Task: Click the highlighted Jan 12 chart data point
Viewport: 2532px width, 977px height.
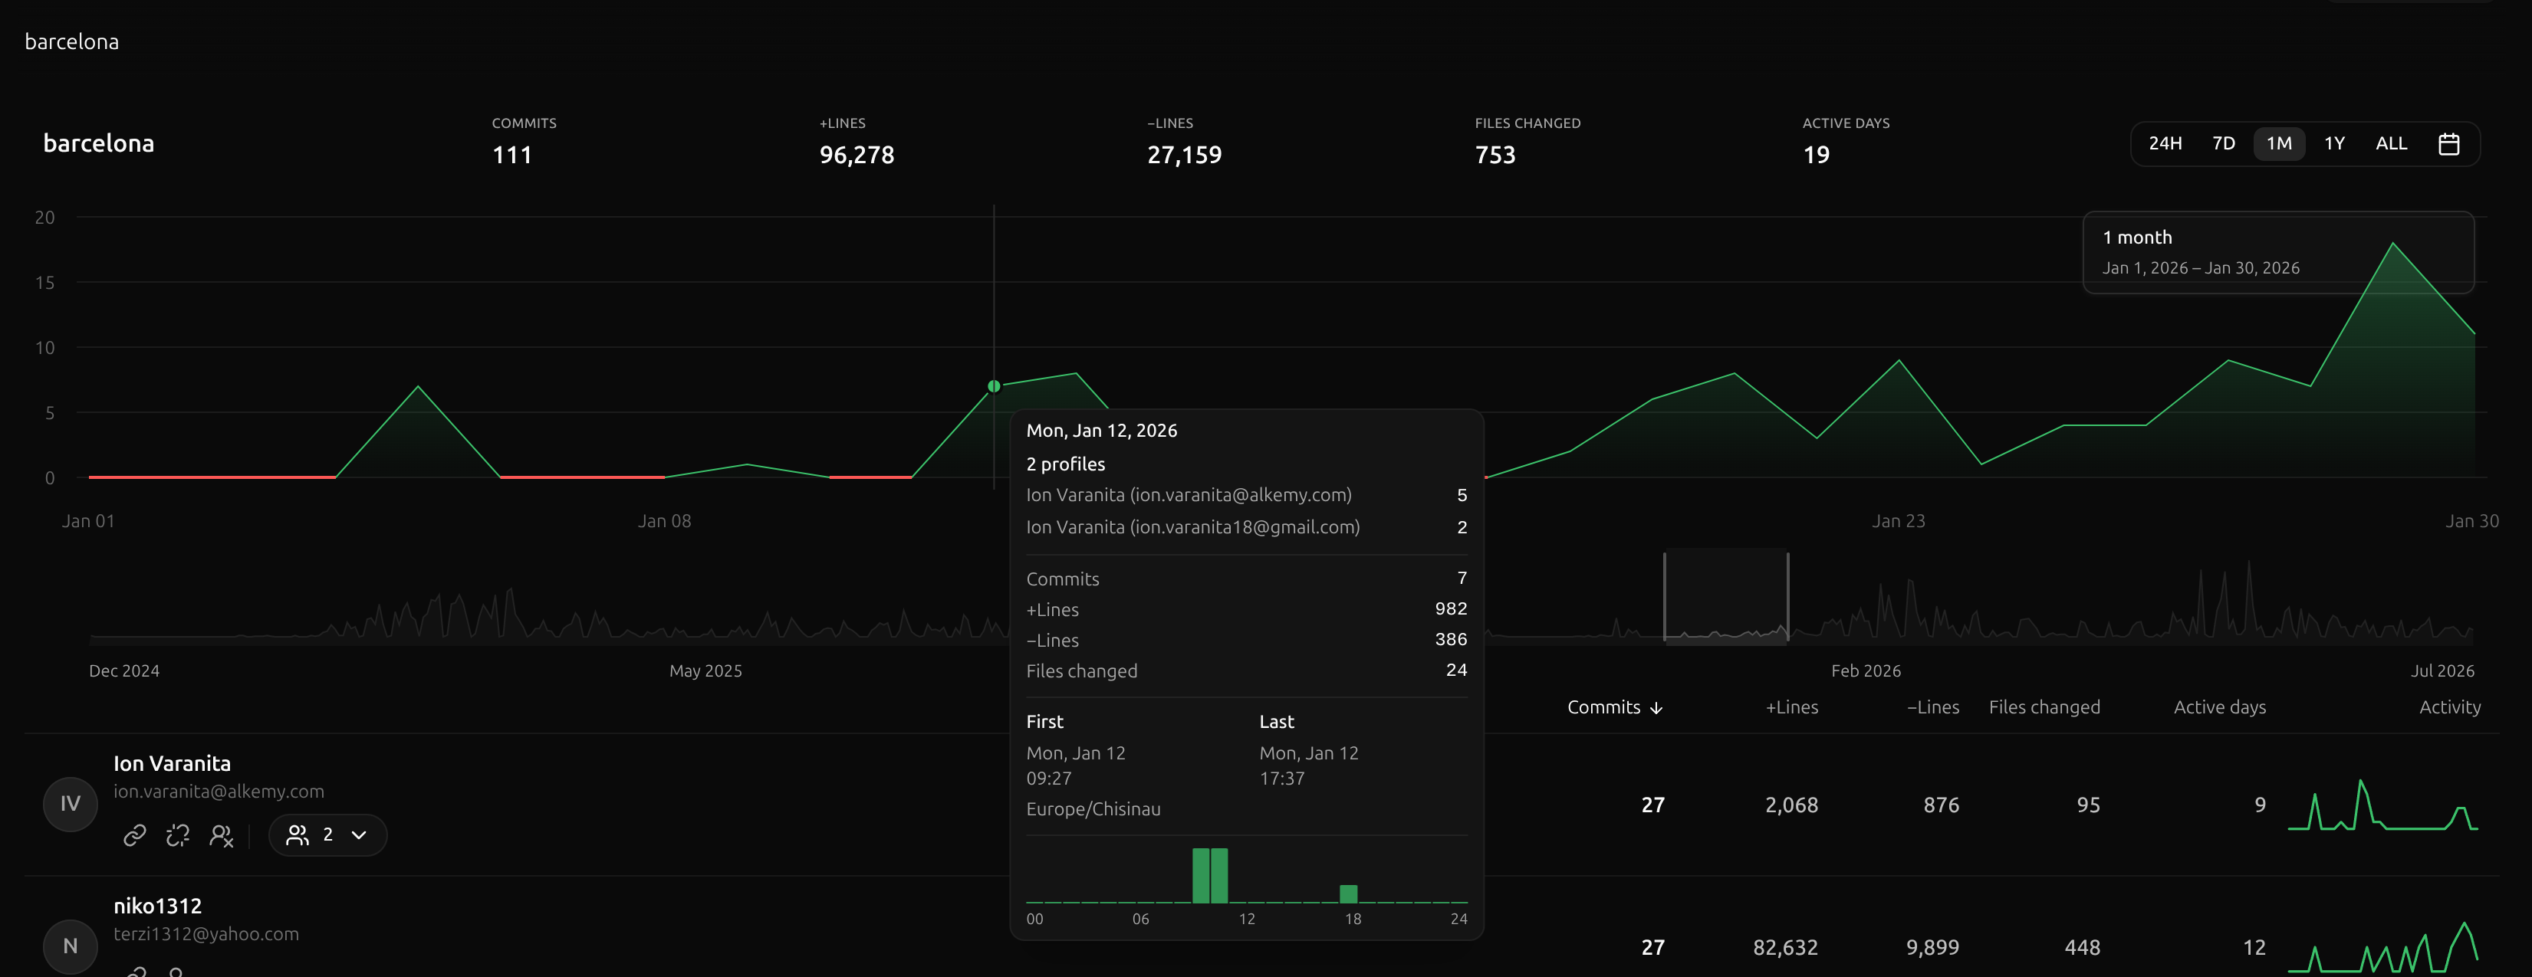Action: [x=994, y=386]
